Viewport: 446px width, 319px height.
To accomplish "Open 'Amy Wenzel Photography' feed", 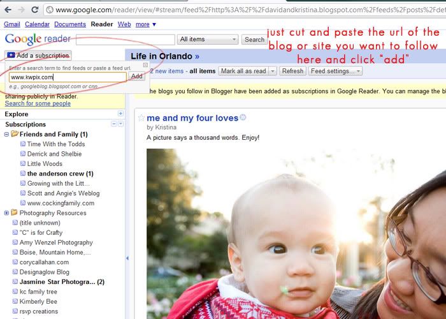I will pyautogui.click(x=56, y=242).
